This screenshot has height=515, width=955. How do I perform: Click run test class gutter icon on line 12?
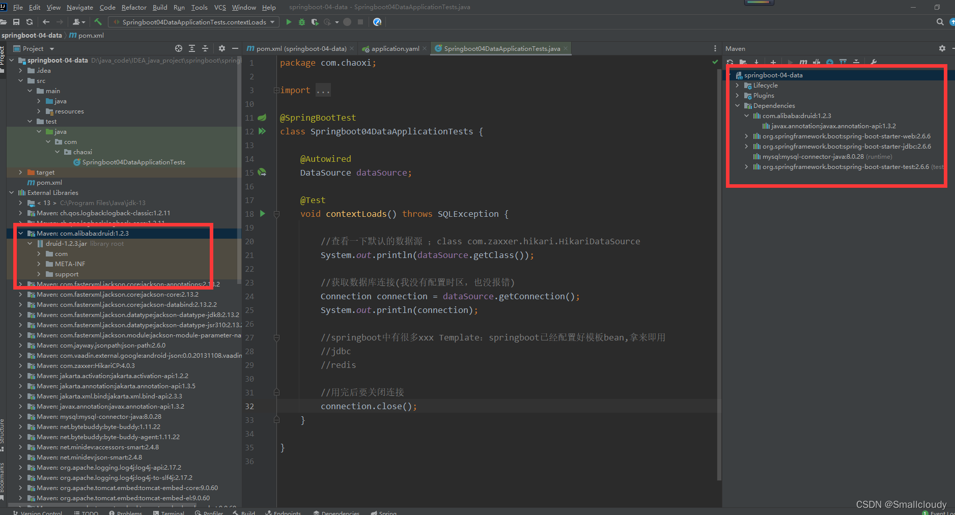262,131
